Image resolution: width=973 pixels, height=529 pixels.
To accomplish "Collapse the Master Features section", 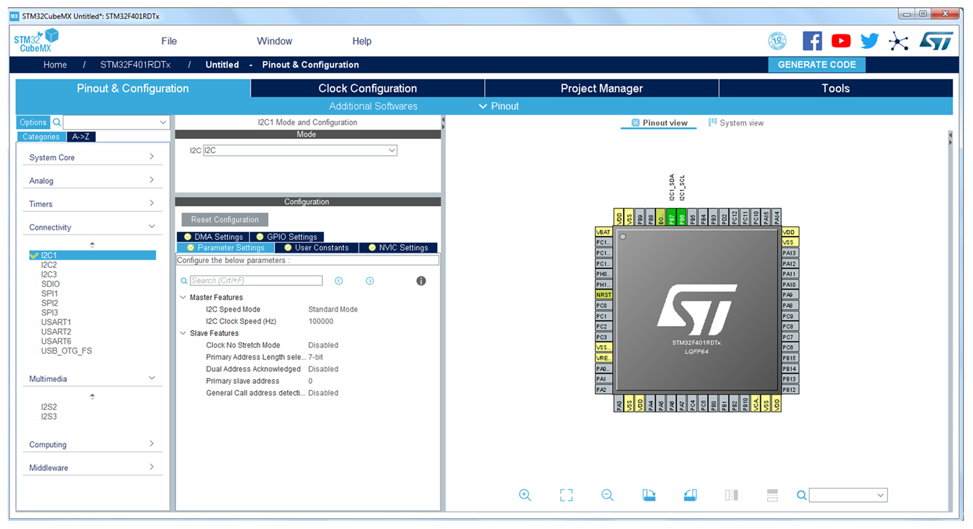I will click(183, 298).
